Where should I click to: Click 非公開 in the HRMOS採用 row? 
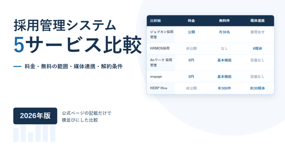(x=191, y=48)
